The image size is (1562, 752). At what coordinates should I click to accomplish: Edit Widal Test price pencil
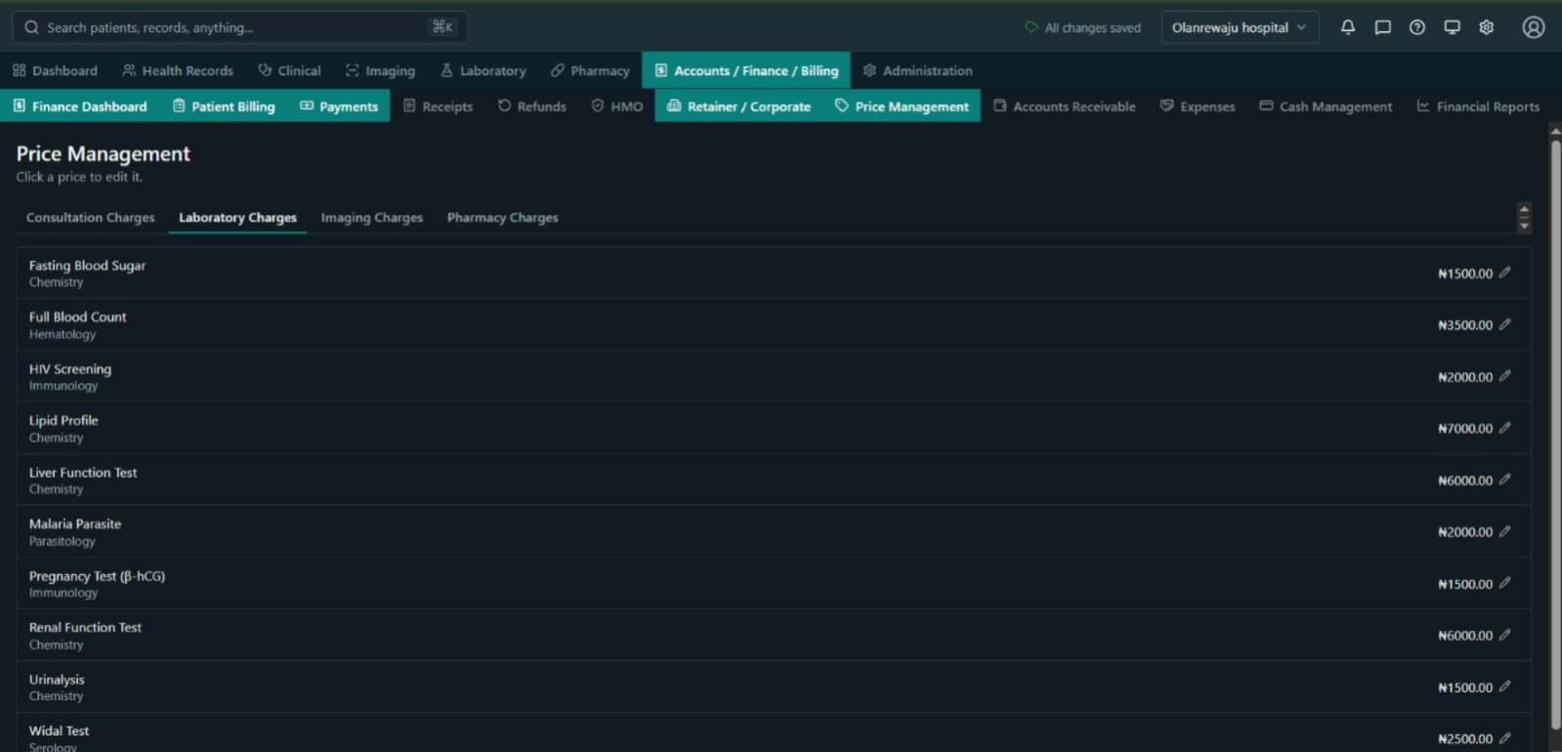point(1504,738)
